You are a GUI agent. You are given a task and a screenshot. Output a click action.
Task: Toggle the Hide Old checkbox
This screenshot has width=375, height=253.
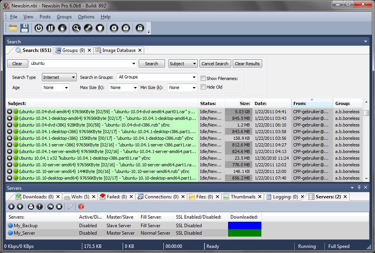pyautogui.click(x=203, y=87)
